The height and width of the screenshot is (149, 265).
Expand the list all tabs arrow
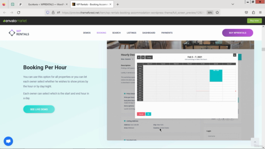(x=233, y=4)
